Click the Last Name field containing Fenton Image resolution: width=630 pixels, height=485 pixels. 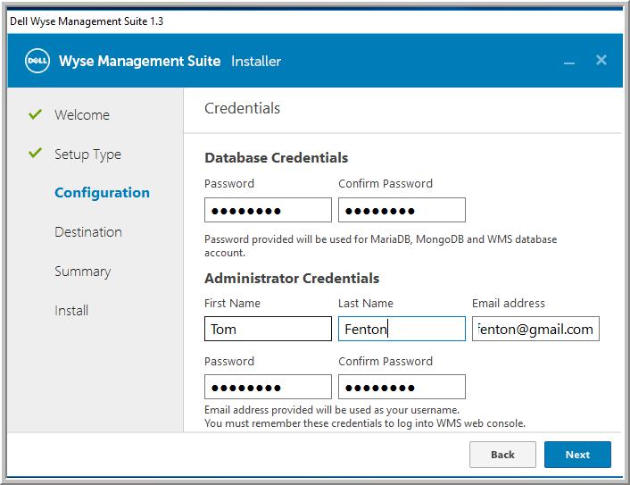(x=402, y=329)
